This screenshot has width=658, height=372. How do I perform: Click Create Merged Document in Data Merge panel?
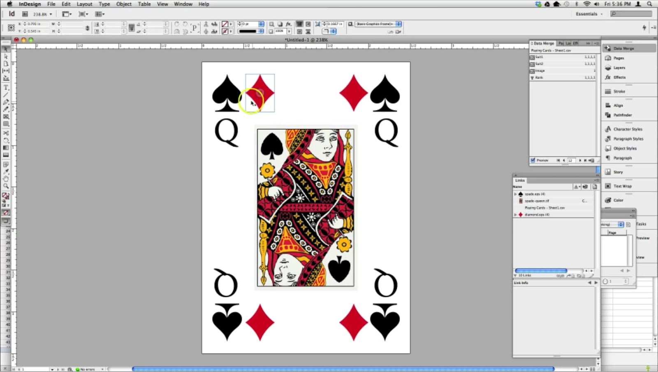coord(591,160)
